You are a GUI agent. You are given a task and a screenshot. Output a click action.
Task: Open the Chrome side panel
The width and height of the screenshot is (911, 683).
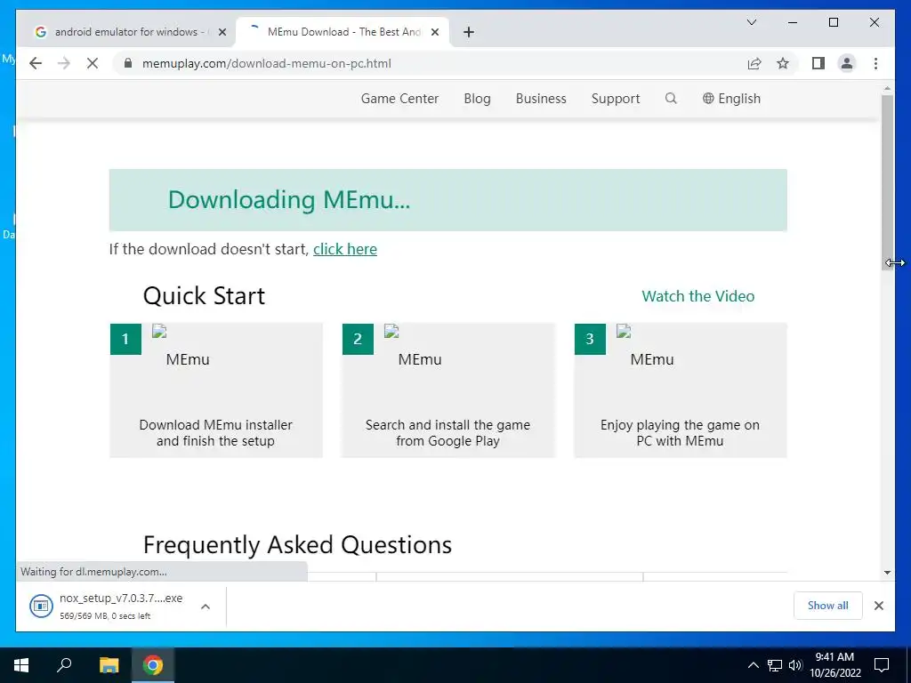click(x=818, y=63)
